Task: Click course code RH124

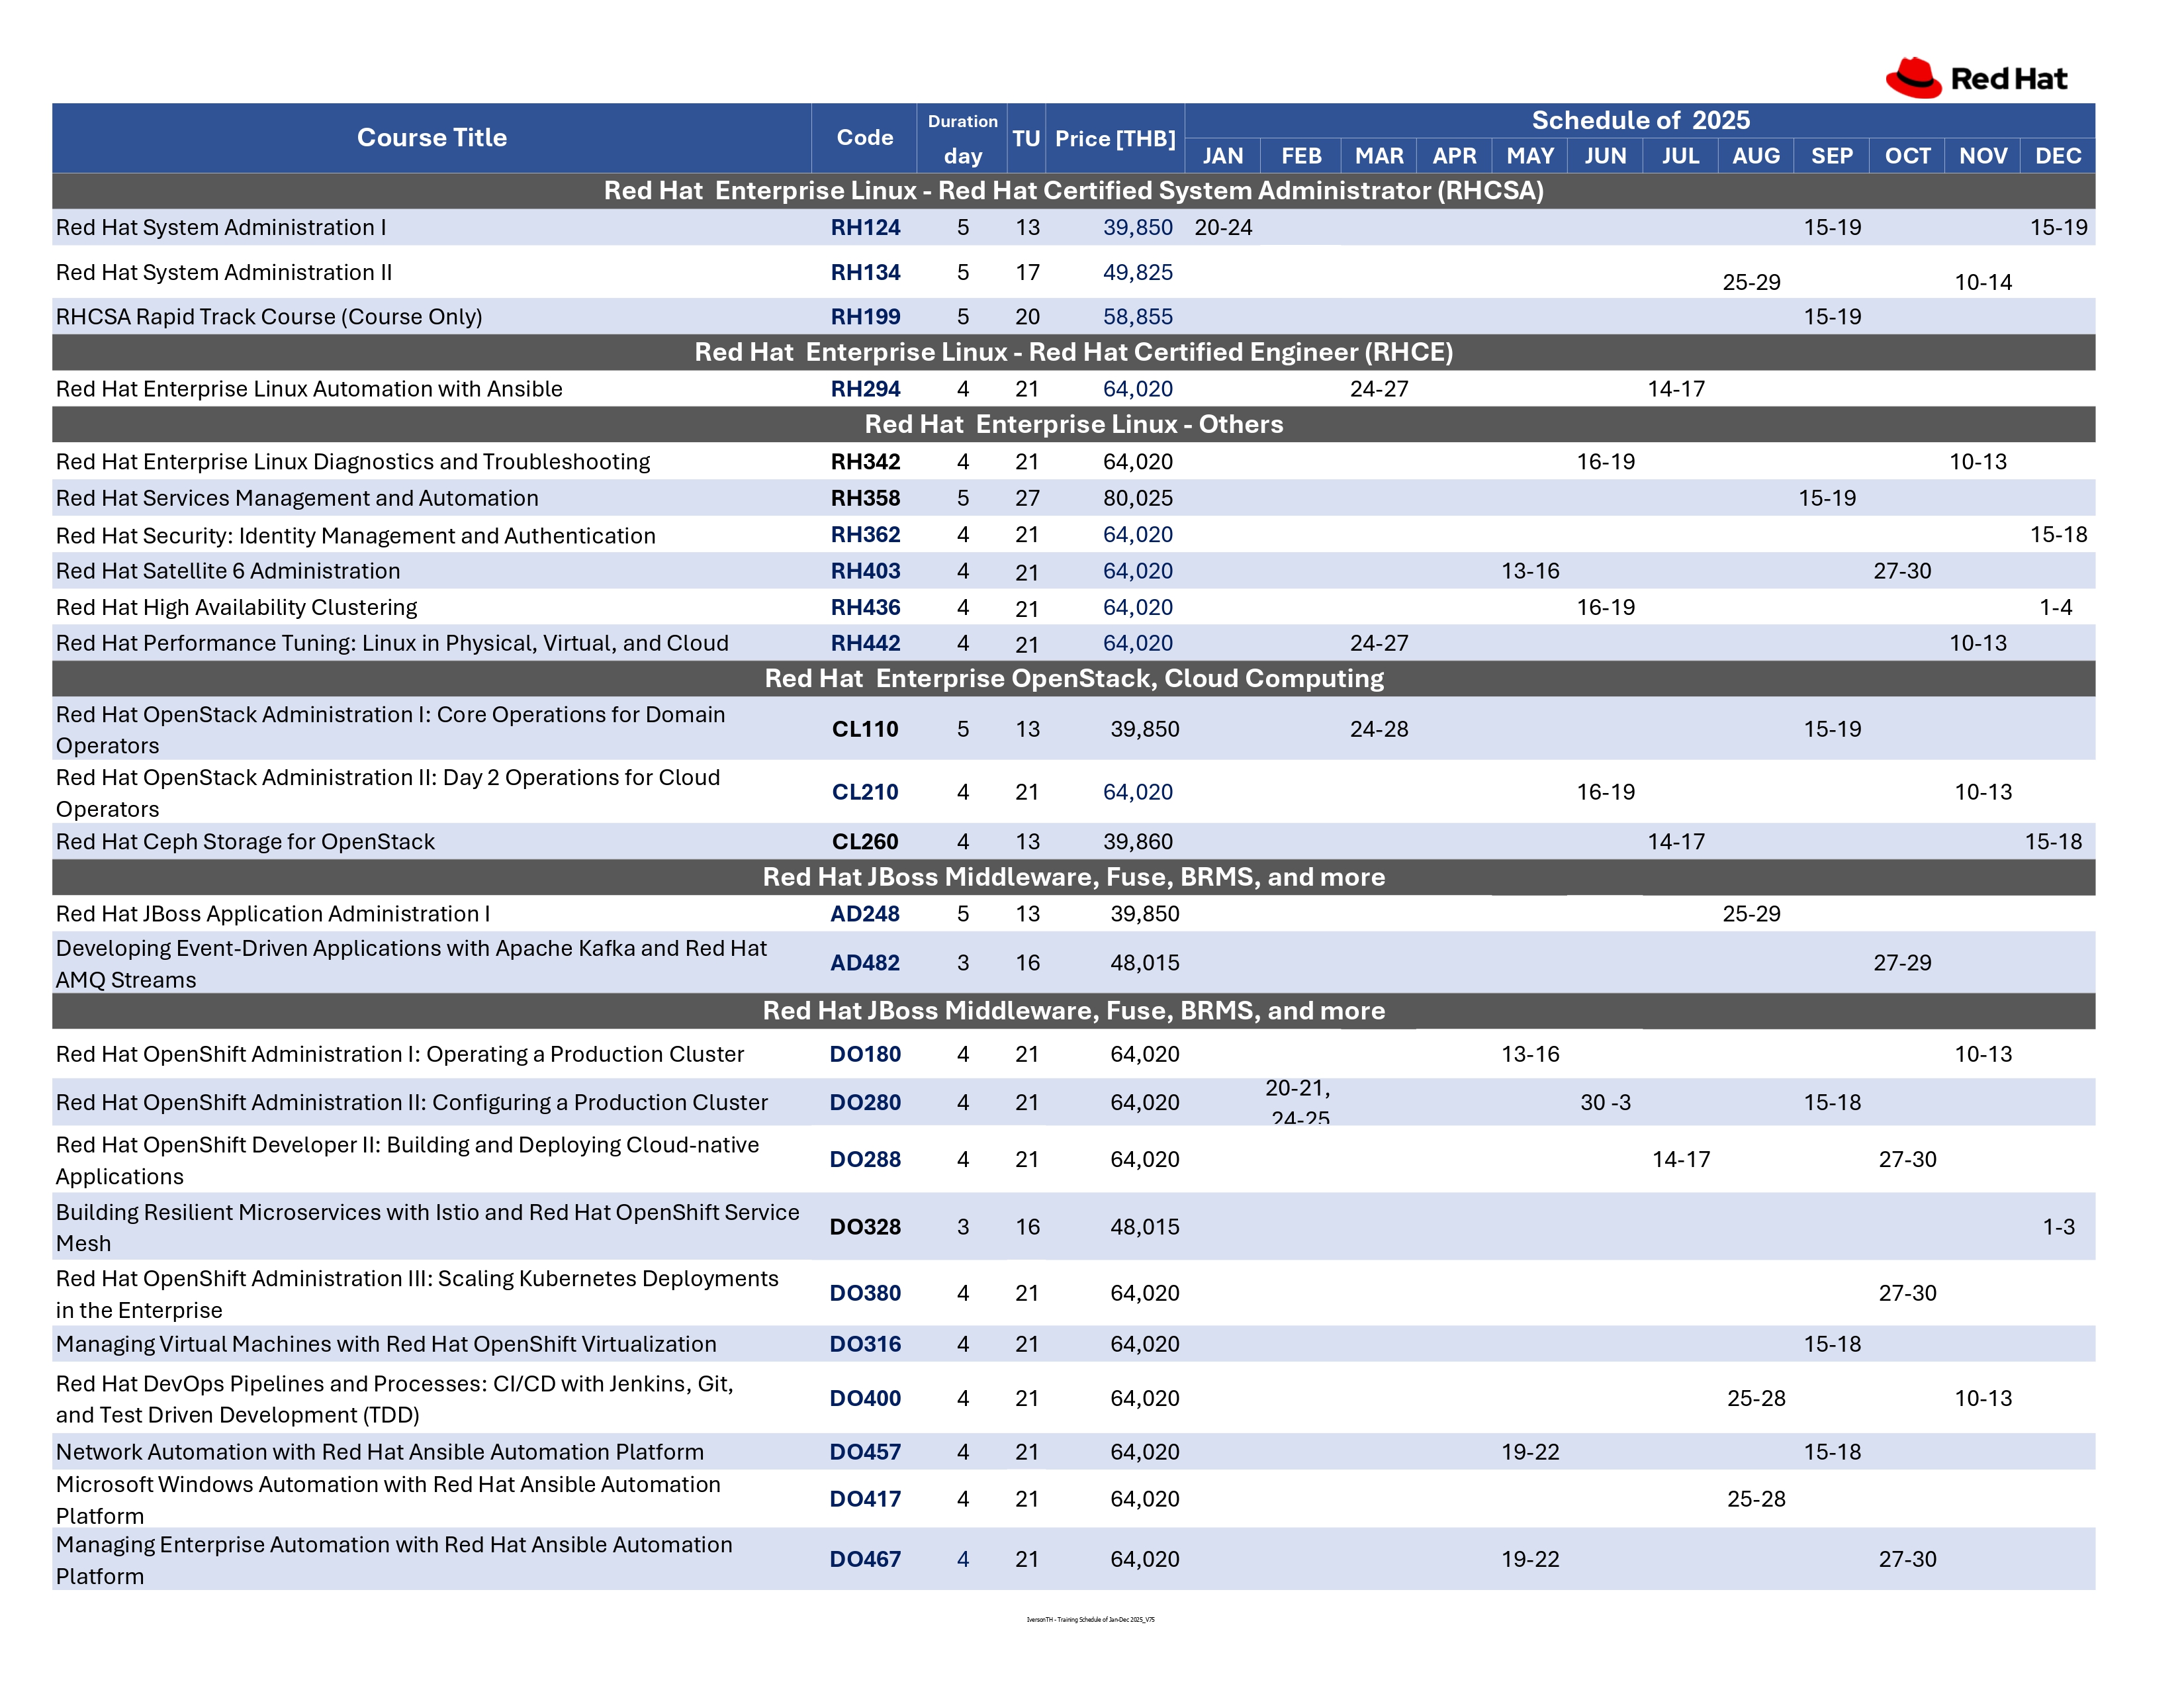Action: (x=865, y=227)
